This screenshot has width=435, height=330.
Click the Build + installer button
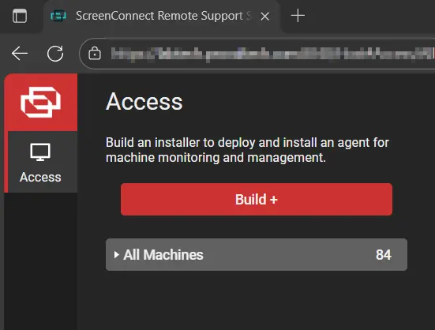click(257, 199)
